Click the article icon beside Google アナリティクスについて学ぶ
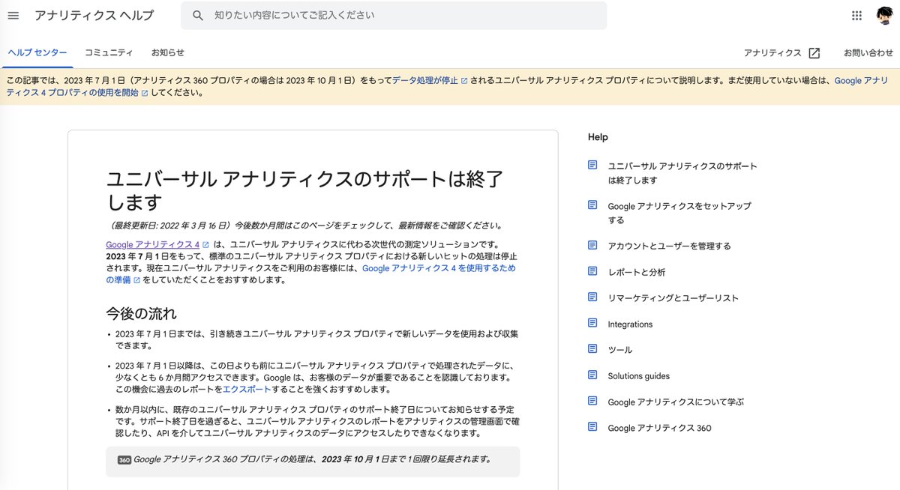Image resolution: width=900 pixels, height=490 pixels. pyautogui.click(x=592, y=402)
